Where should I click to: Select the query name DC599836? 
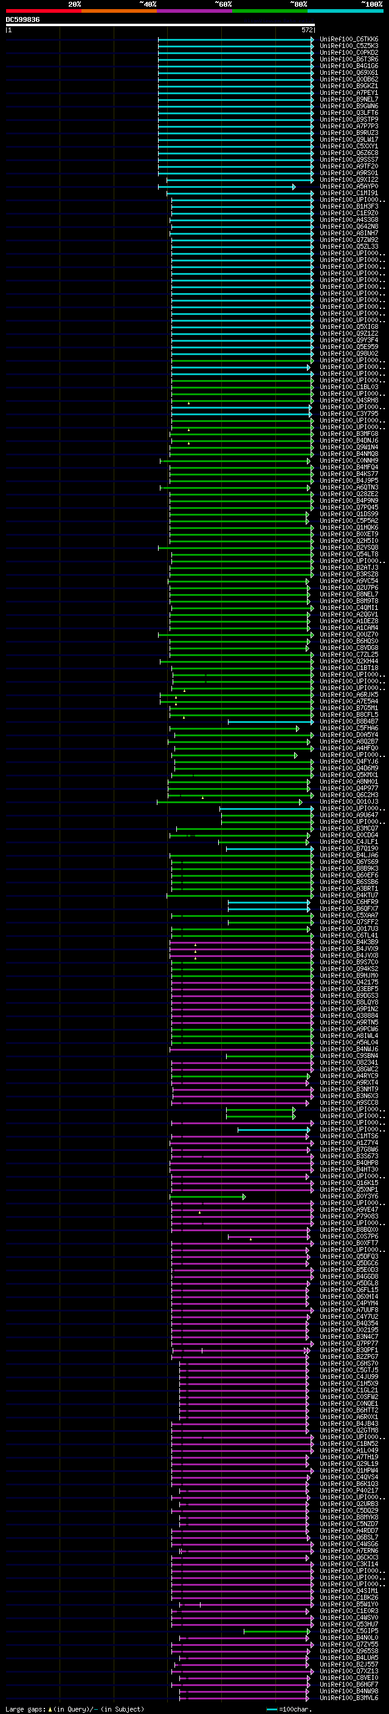(22, 20)
